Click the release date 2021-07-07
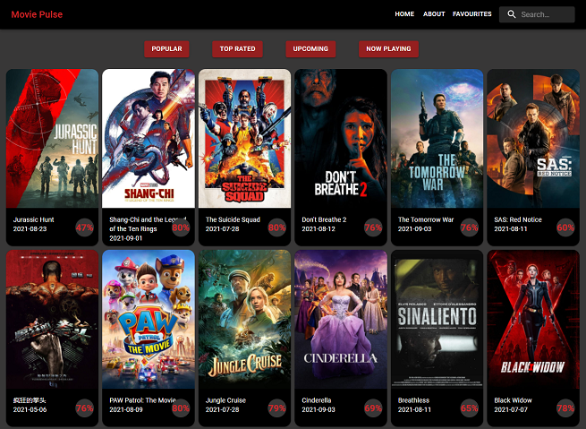Viewport: 586px width, 429px height. point(511,409)
